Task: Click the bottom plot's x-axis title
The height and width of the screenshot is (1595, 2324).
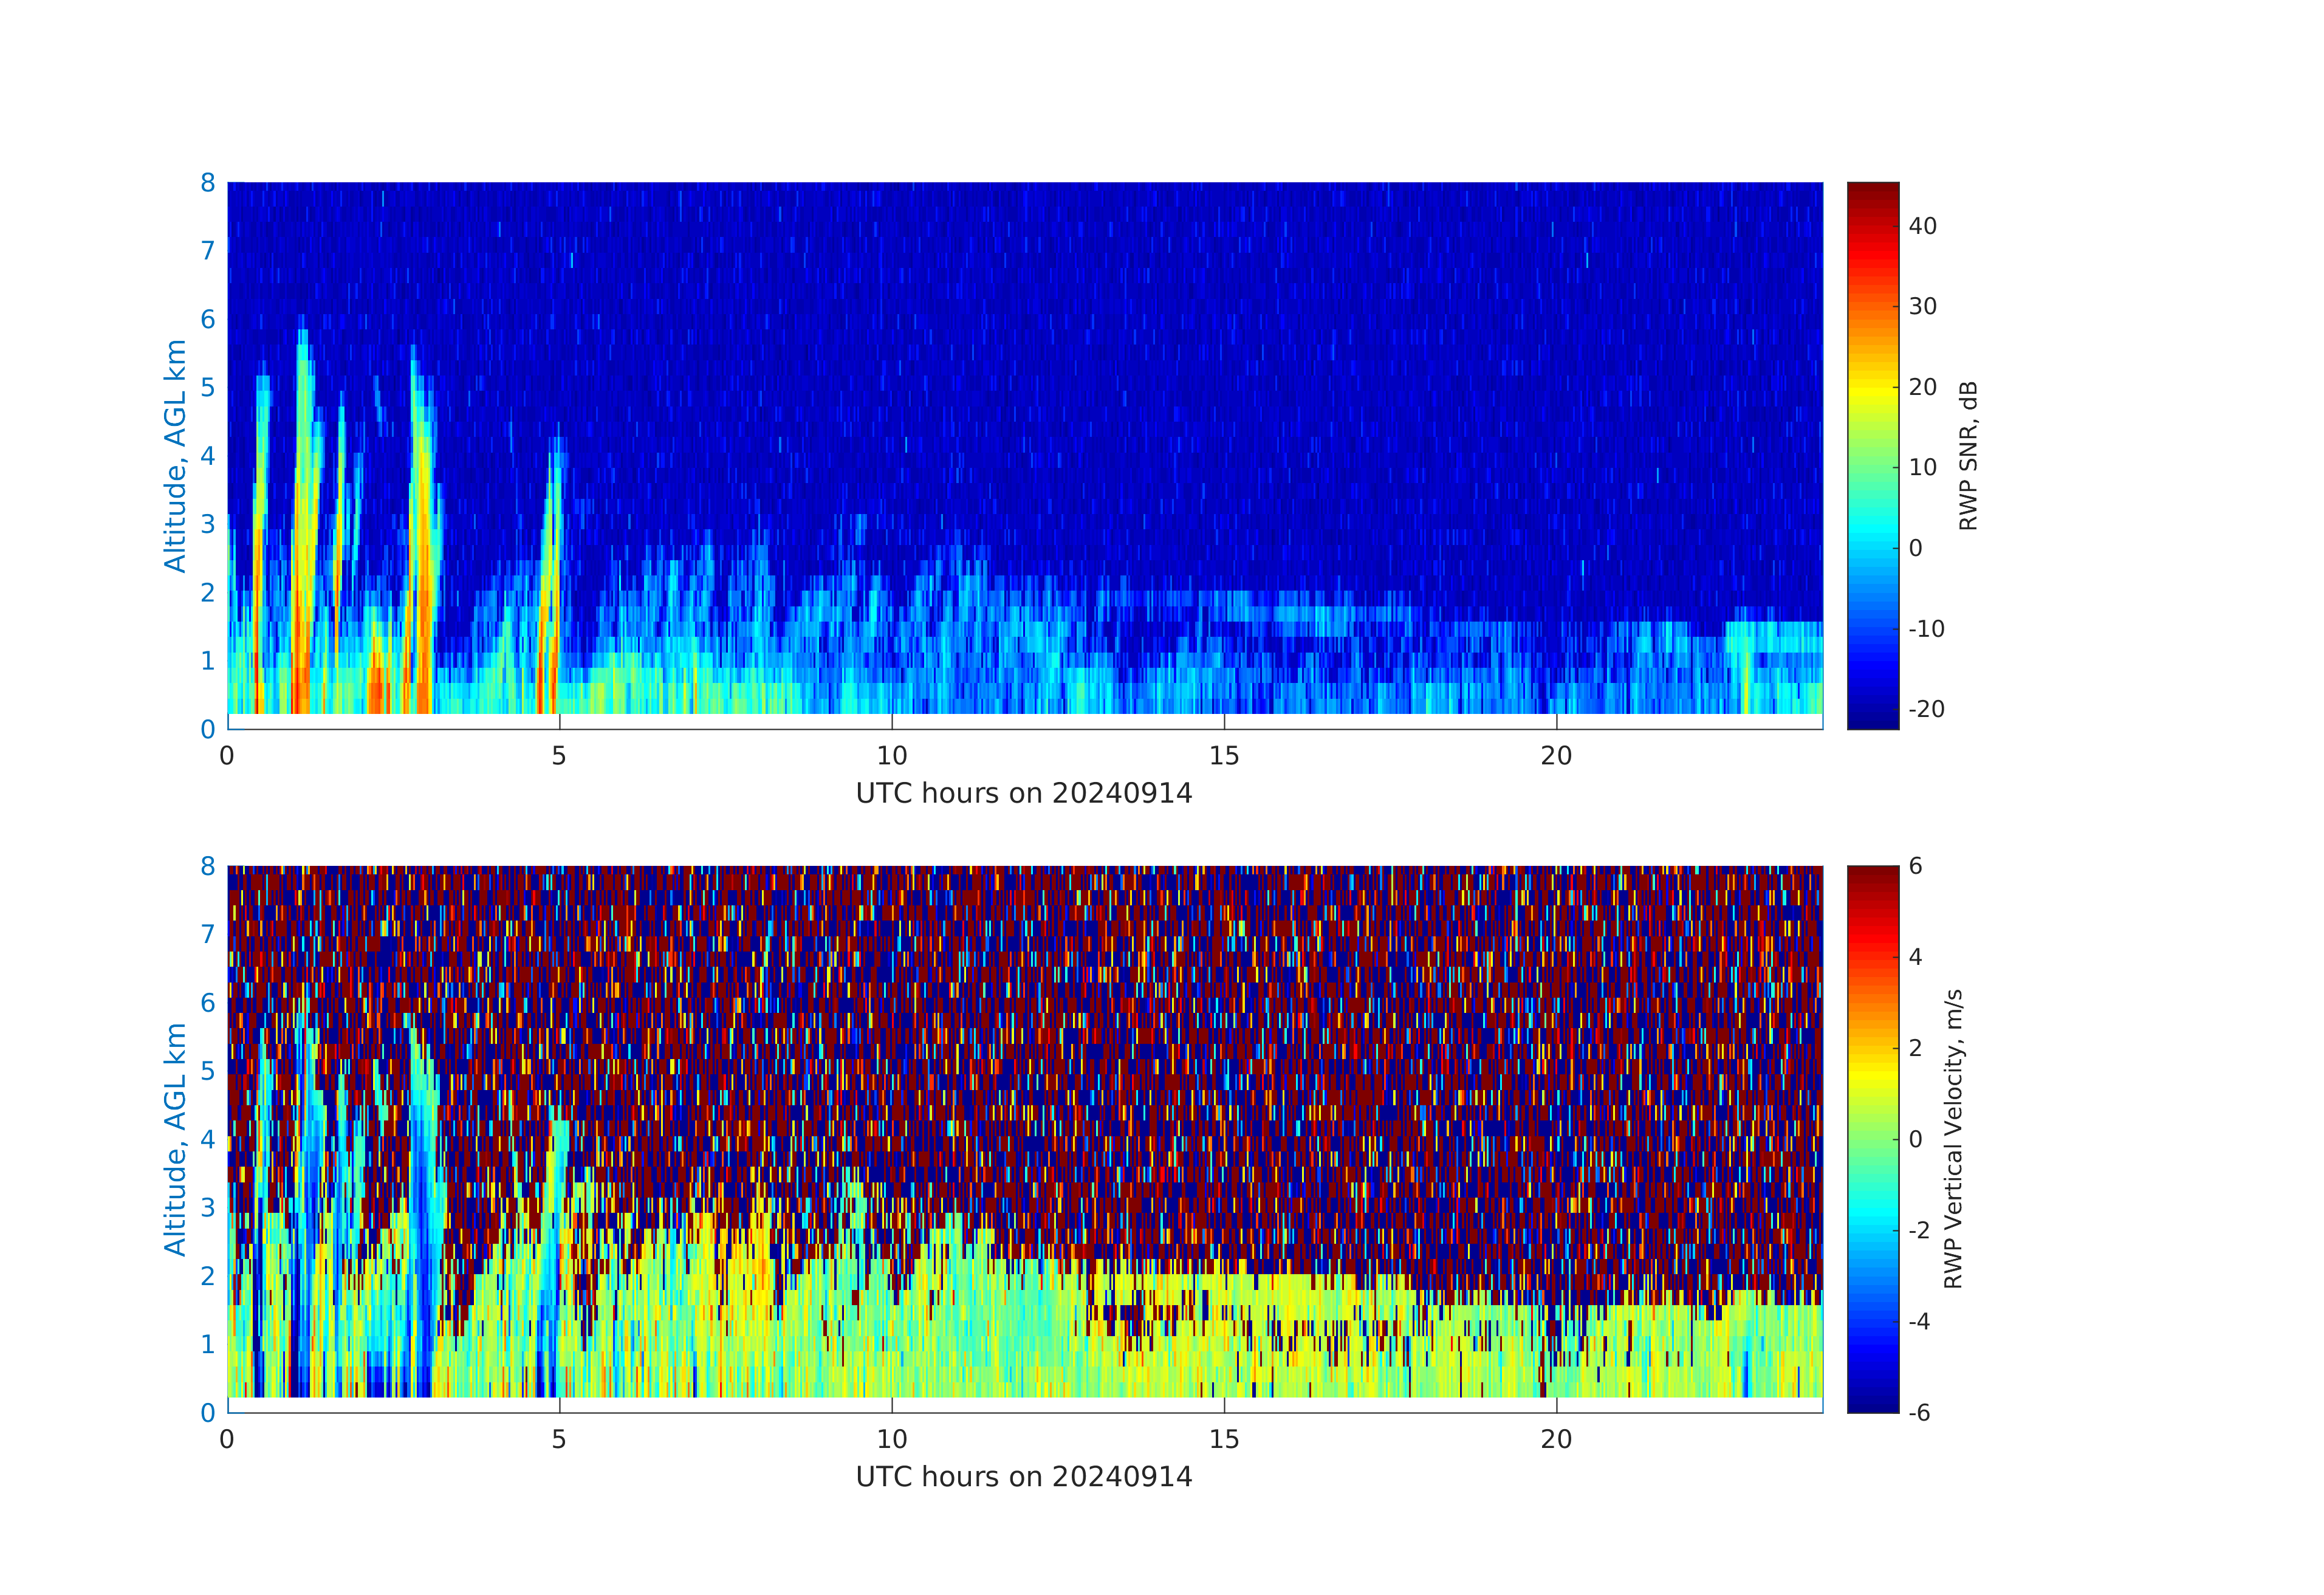Action: pyautogui.click(x=1024, y=1476)
